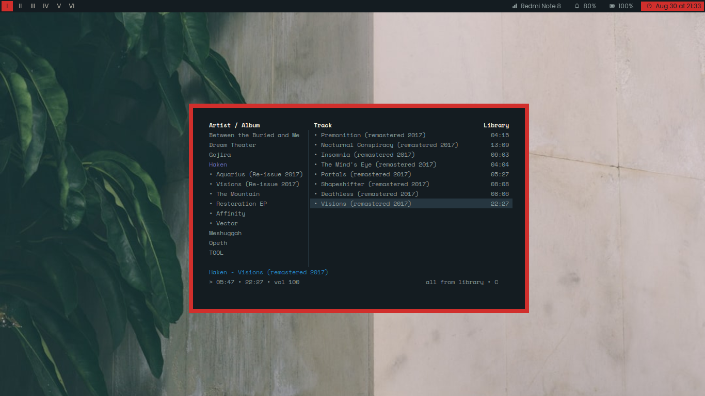Select artist Between the Buried and Me
Image resolution: width=705 pixels, height=396 pixels.
coord(254,135)
